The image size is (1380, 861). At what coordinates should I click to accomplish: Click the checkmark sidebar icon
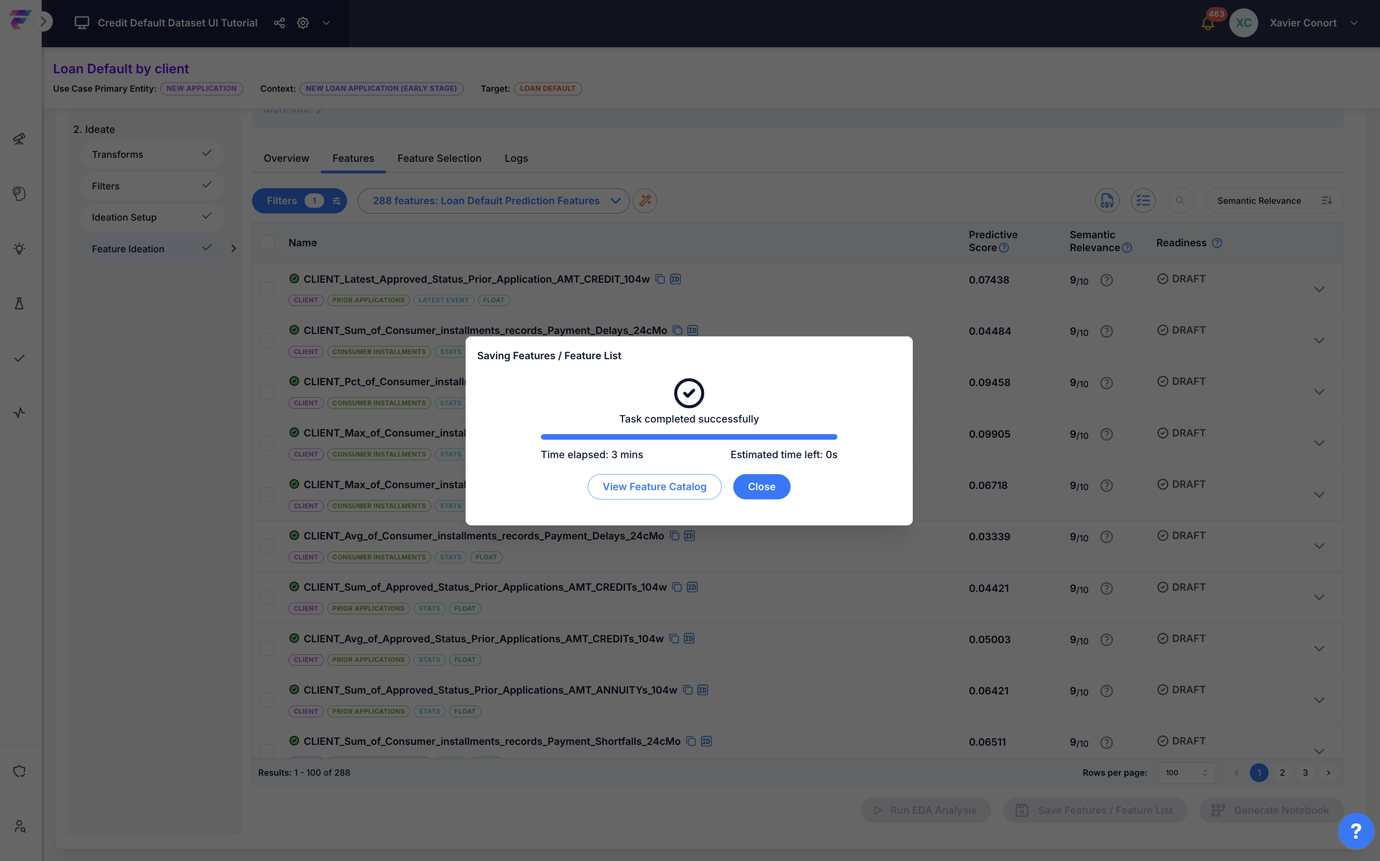tap(19, 358)
